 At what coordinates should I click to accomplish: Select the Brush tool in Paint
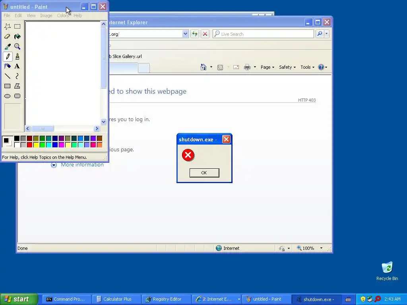[17, 56]
